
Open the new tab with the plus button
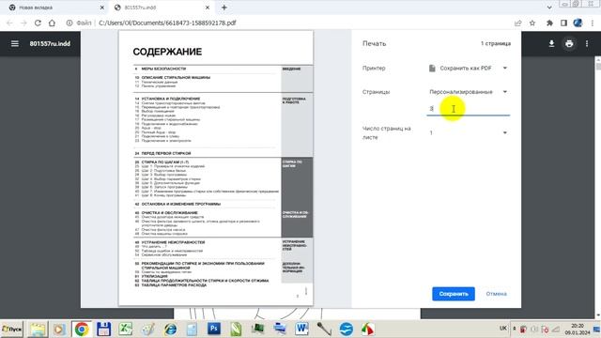point(224,8)
